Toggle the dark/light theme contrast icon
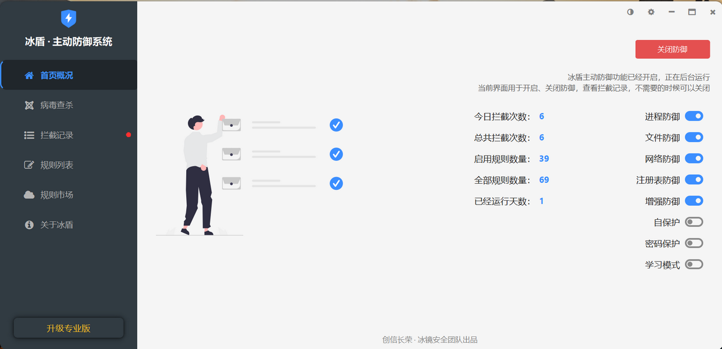 tap(630, 12)
